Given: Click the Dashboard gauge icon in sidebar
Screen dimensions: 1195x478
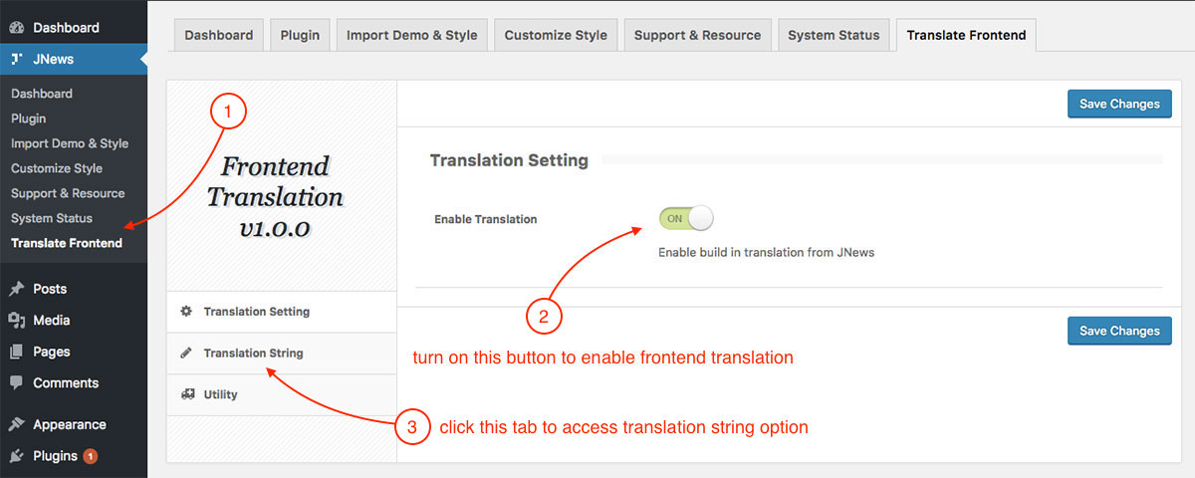Looking at the screenshot, I should [16, 28].
